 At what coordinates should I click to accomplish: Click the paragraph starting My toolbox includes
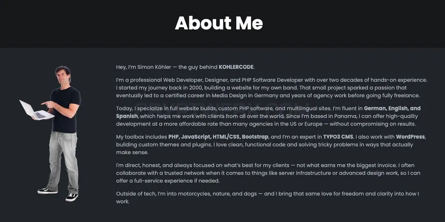[271, 145]
